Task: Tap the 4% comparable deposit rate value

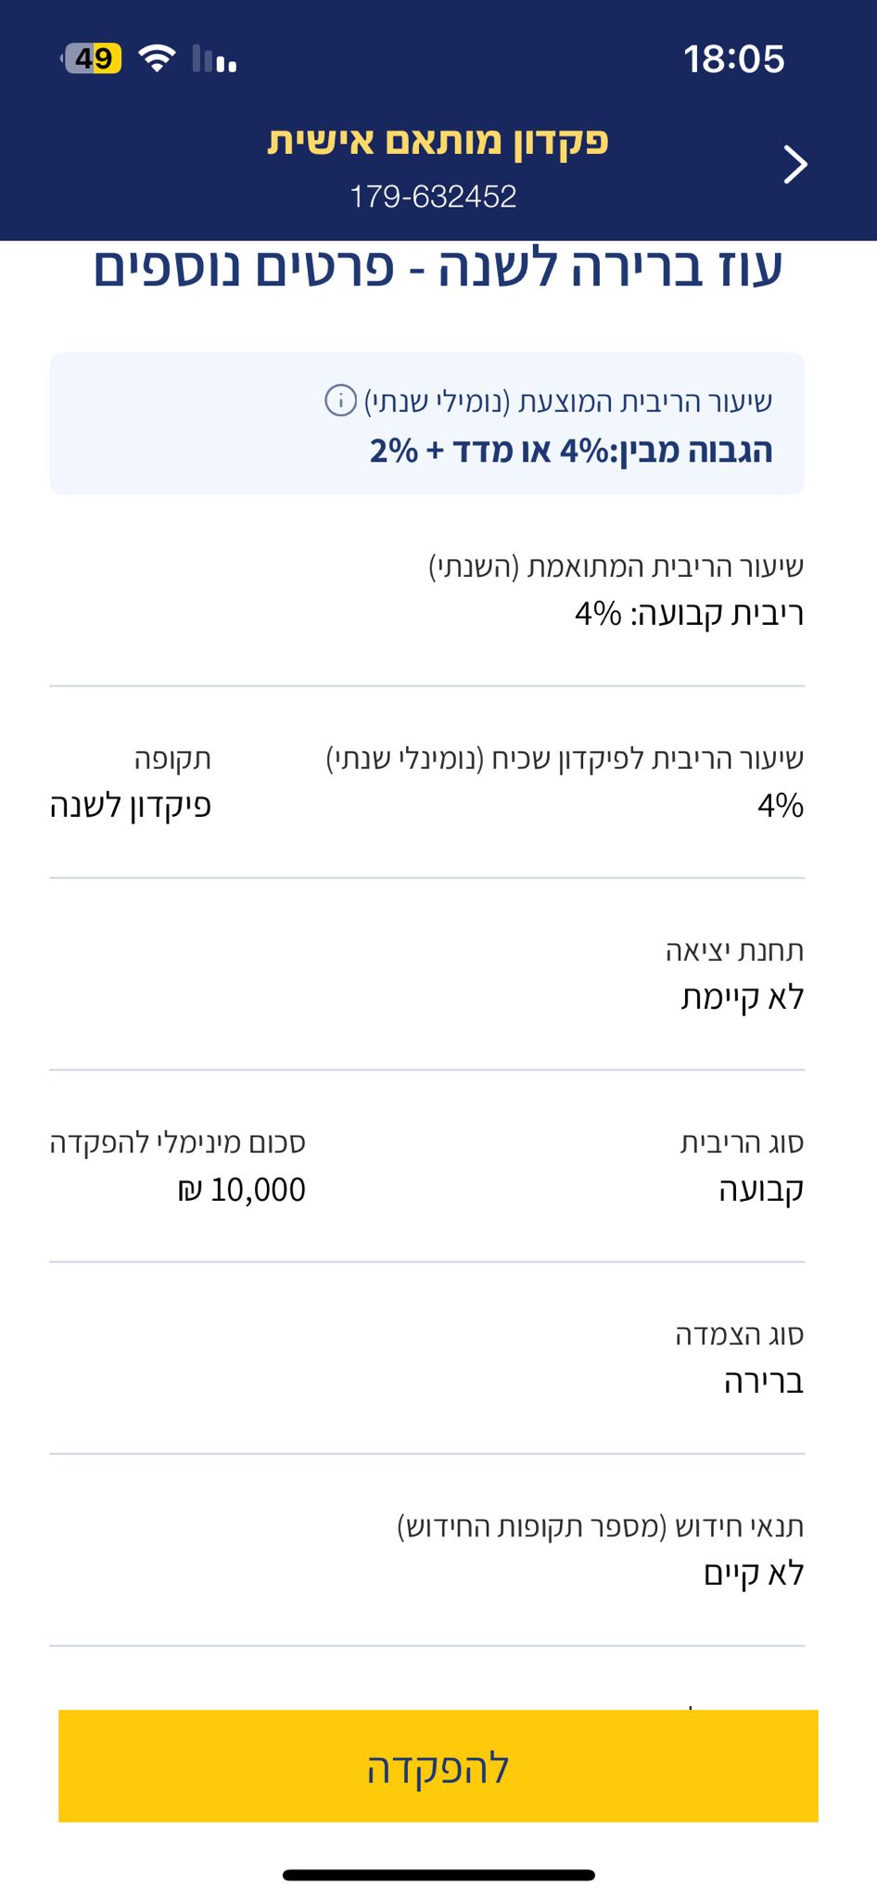Action: 780,806
